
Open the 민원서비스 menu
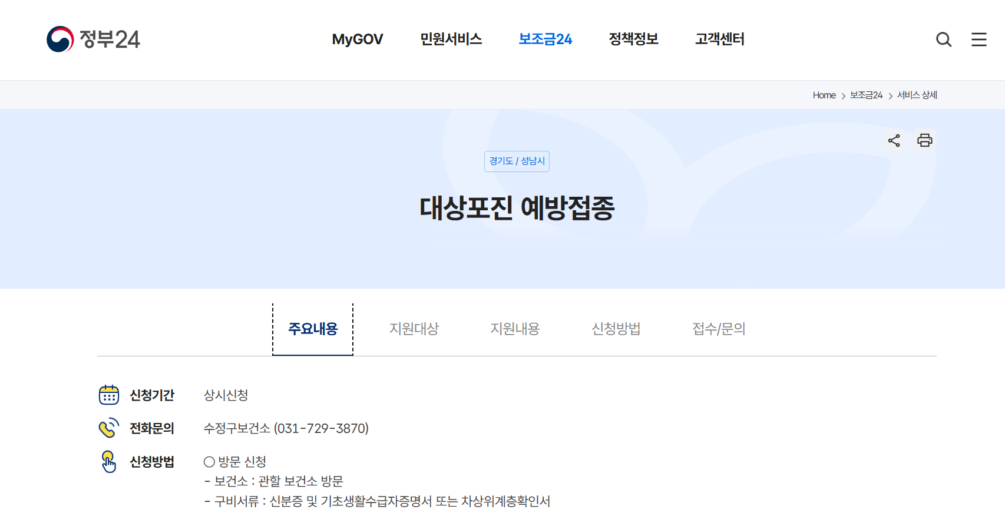point(451,39)
